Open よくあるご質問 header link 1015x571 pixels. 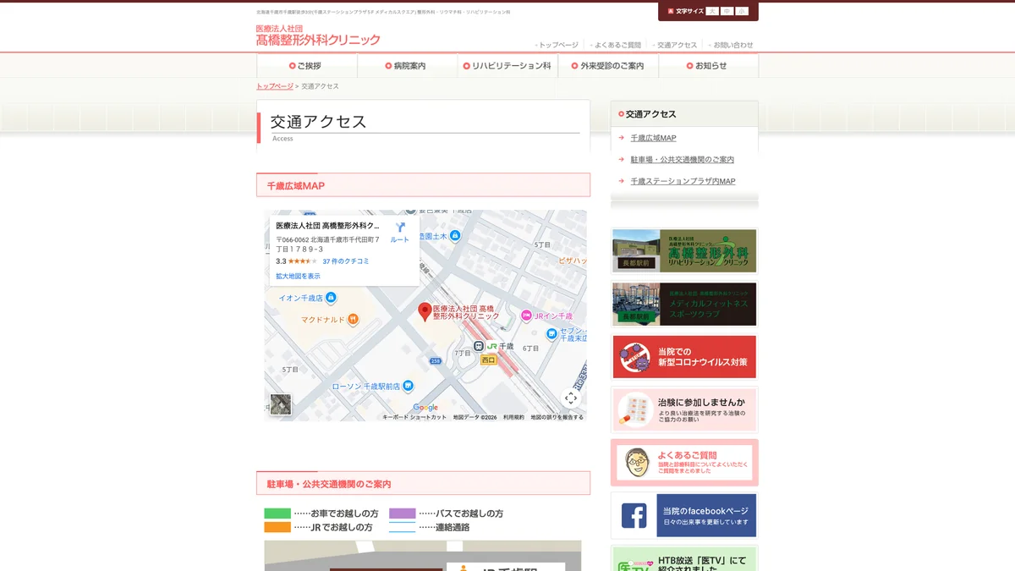pyautogui.click(x=617, y=45)
